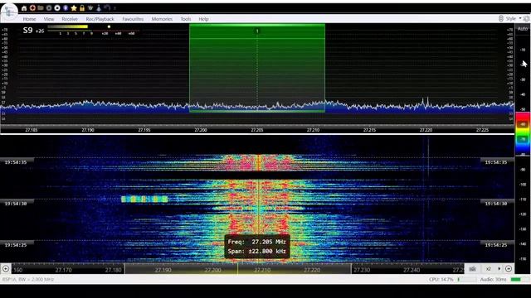The image size is (531, 298).
Task: Open the Rec/Playback ribbon tab
Action: pyautogui.click(x=100, y=19)
